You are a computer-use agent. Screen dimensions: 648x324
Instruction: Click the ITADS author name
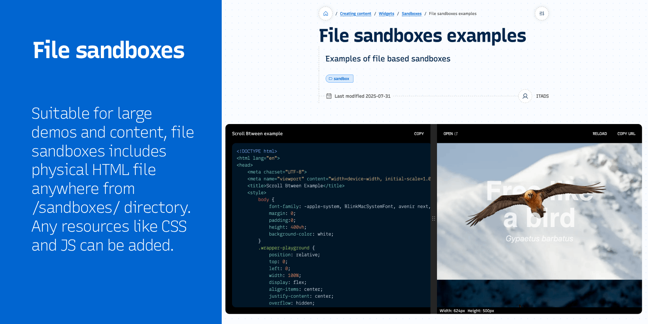click(x=542, y=96)
